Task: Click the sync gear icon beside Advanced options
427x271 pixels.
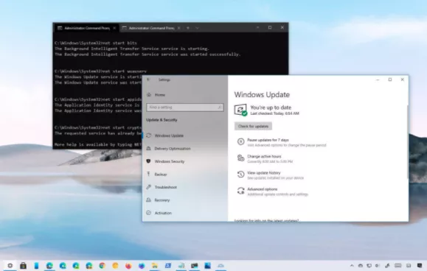Action: 240,191
